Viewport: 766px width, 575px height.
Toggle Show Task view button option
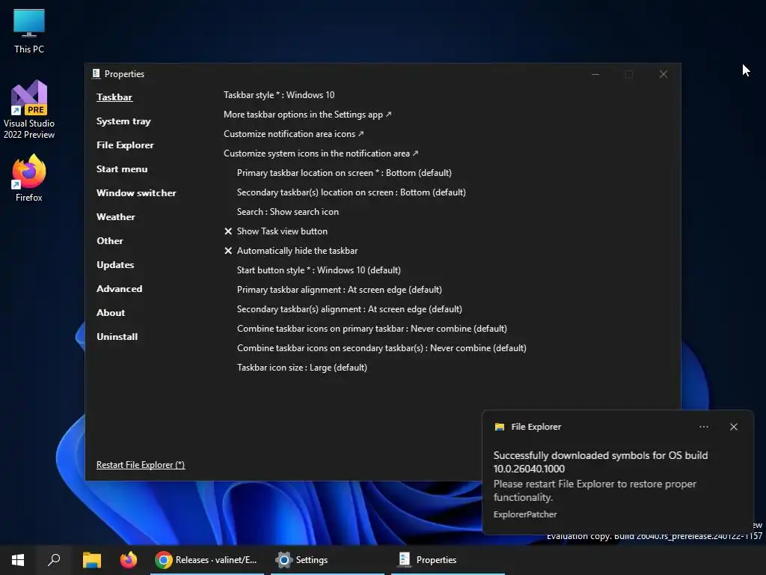click(275, 231)
